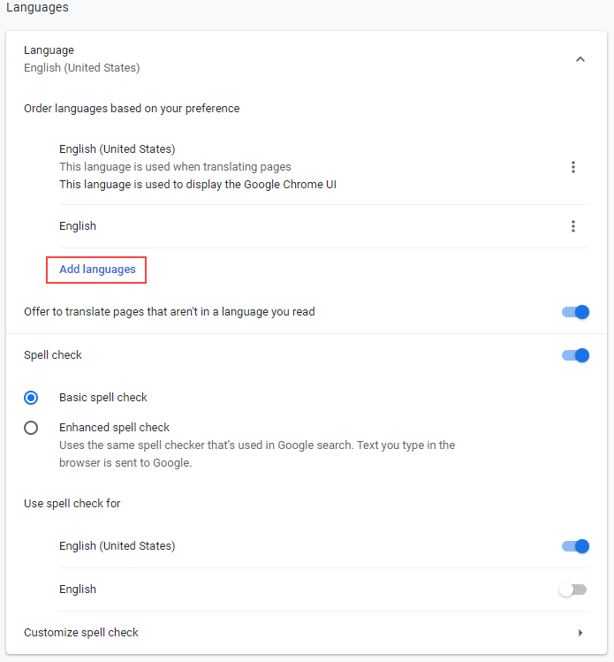Collapse the Language section chevron

pyautogui.click(x=580, y=59)
